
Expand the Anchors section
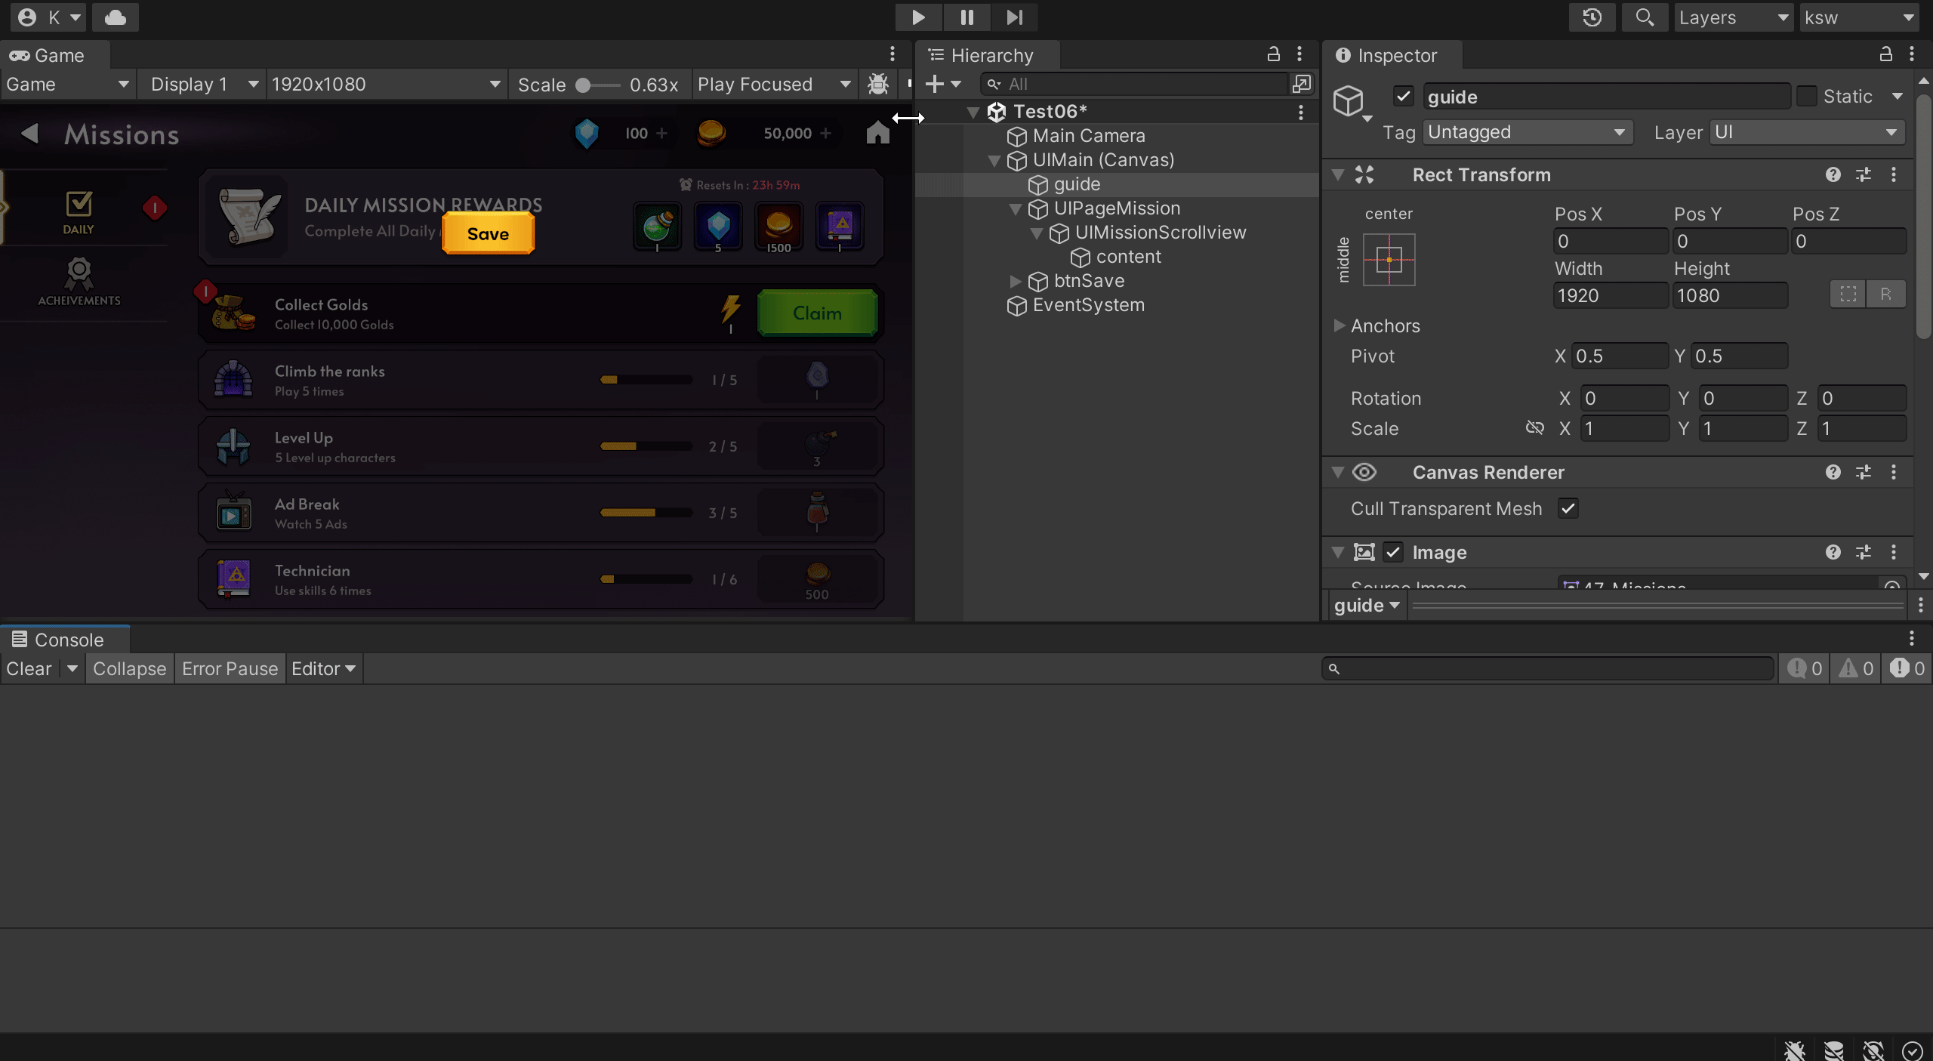tap(1340, 325)
